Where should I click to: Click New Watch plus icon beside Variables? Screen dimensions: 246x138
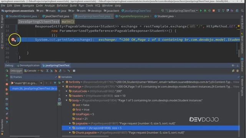coord(60,82)
